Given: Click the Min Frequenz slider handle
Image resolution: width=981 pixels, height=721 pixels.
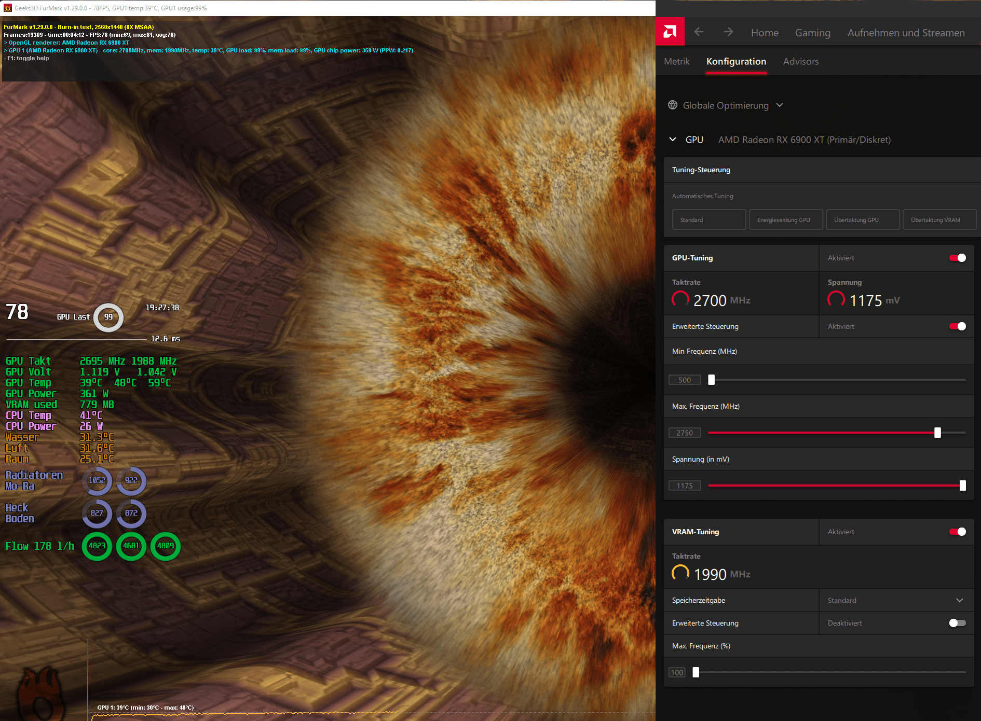Looking at the screenshot, I should click(x=712, y=380).
